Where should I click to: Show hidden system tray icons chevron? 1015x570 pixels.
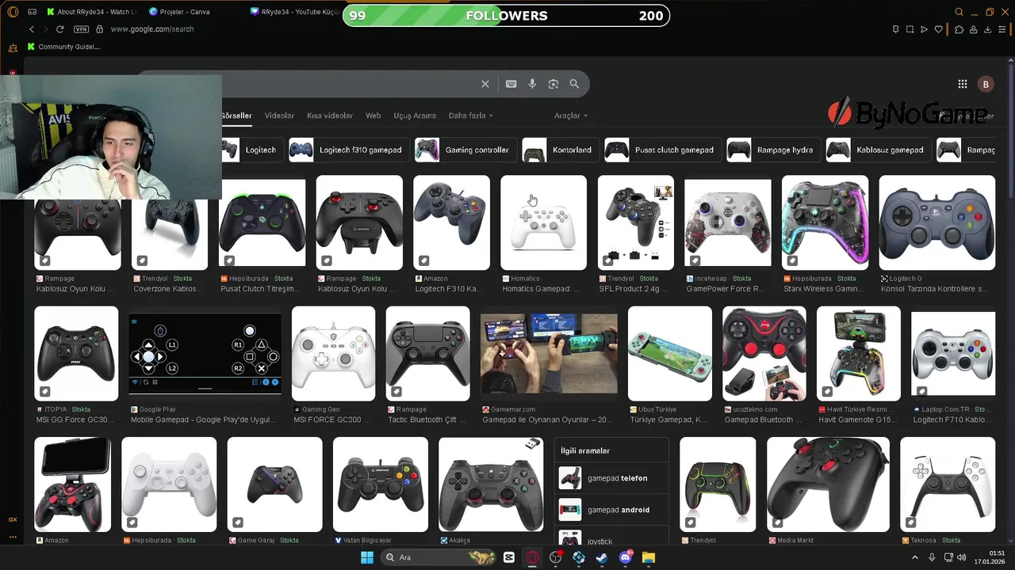[914, 557]
